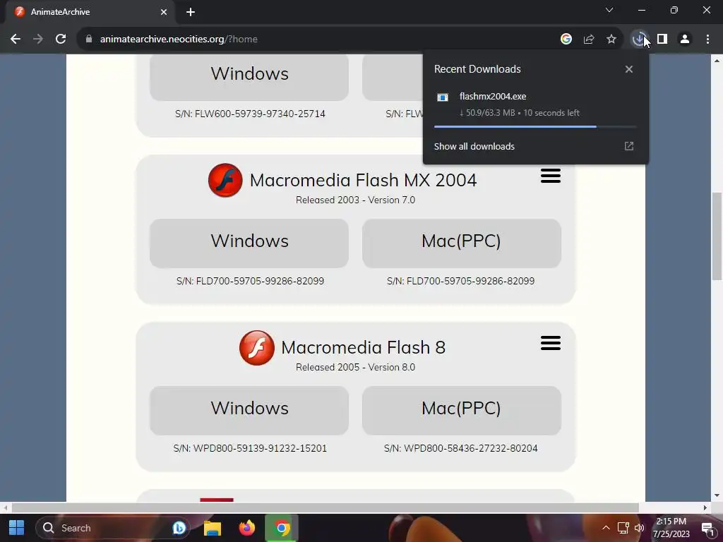Screen dimensions: 723x542
Task: Click the Macromedia Flash 8 logo
Action: click(257, 347)
